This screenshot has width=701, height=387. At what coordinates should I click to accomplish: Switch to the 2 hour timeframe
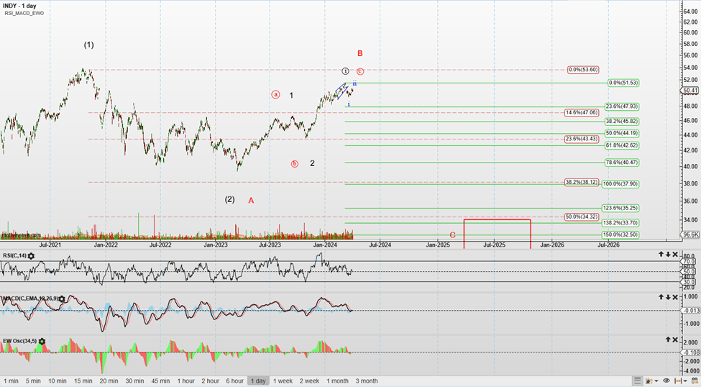click(x=210, y=381)
